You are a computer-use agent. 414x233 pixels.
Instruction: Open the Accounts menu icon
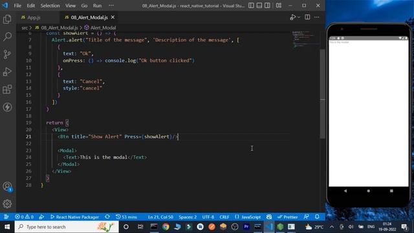7,186
